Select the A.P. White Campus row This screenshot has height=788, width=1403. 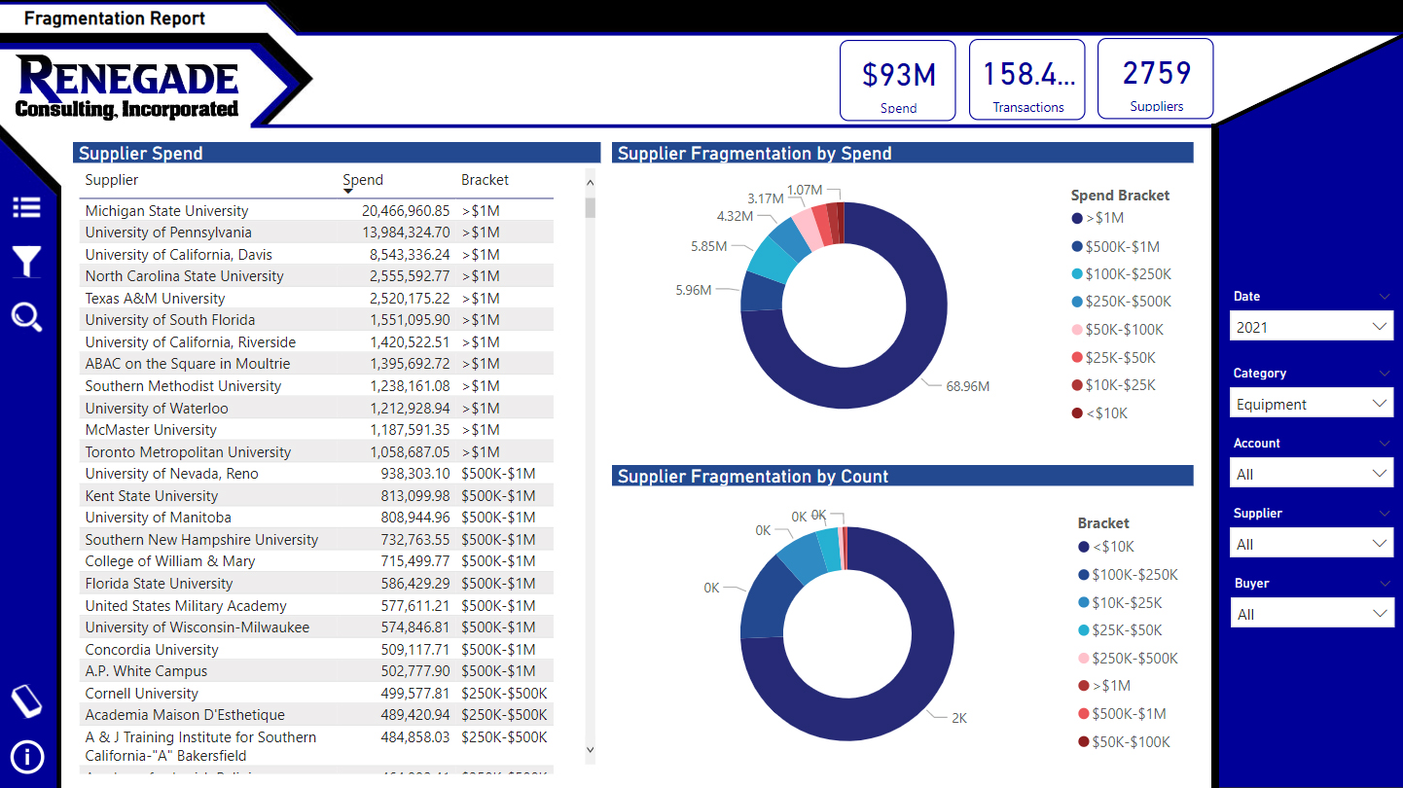tap(316, 670)
